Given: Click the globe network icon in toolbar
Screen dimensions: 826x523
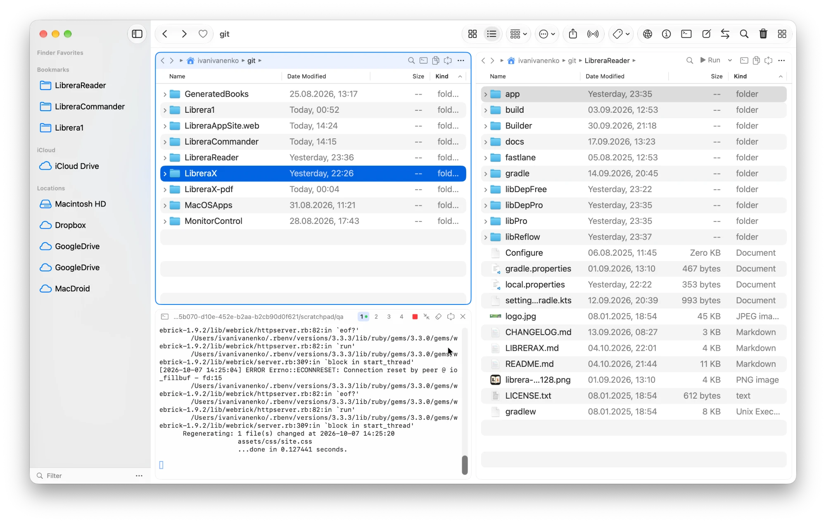Looking at the screenshot, I should pos(648,34).
